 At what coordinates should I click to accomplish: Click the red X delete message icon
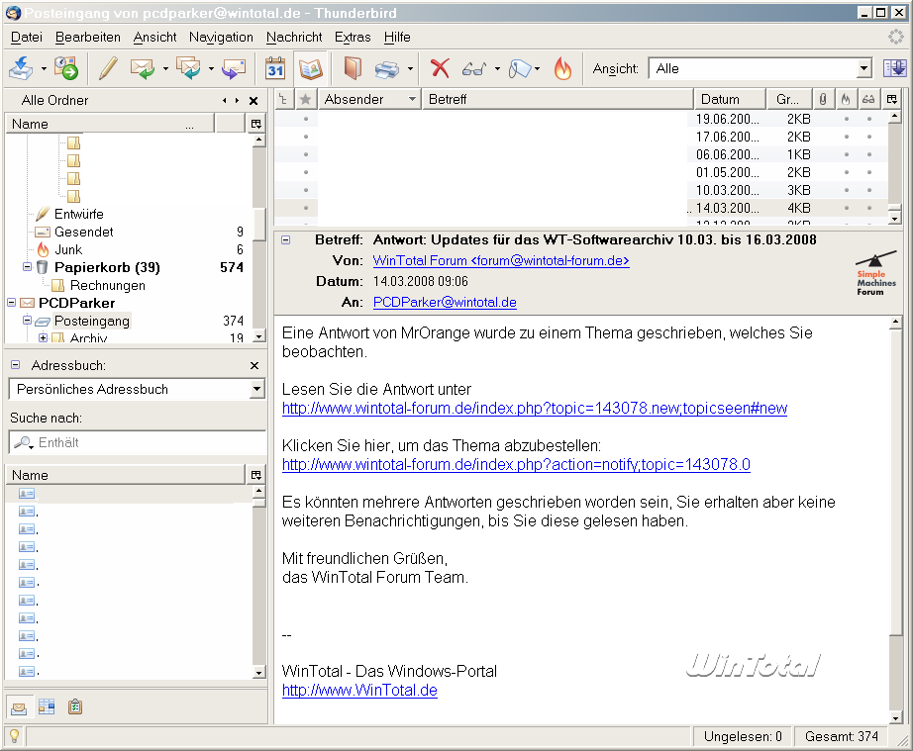(440, 68)
